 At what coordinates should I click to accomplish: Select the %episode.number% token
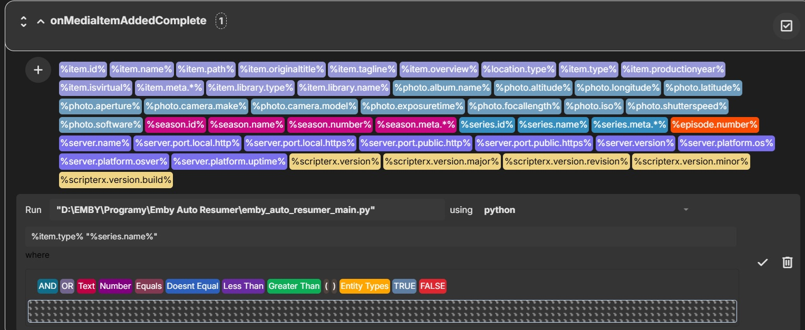pos(714,125)
